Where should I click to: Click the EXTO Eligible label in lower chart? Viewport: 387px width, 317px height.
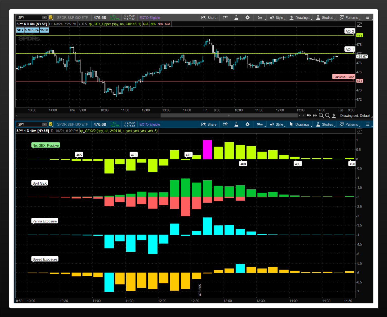tap(150, 124)
